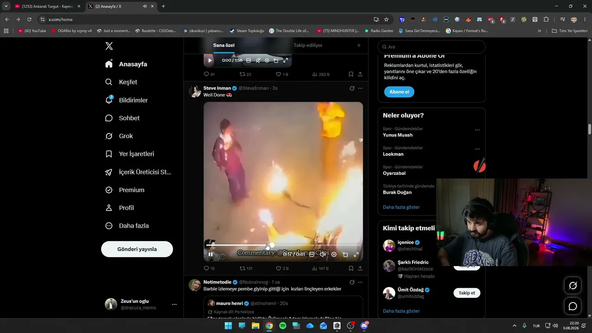Select the Sana özel tab
The image size is (592, 333).
[223, 45]
